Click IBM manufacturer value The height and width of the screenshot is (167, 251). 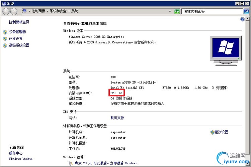click(113, 77)
